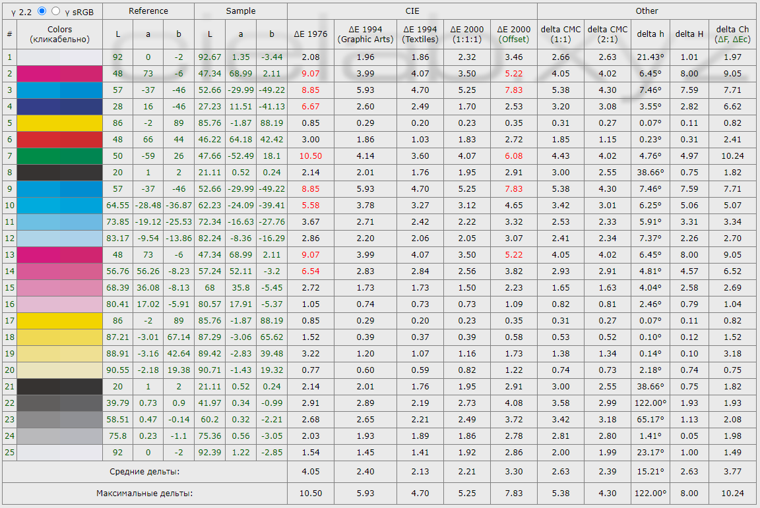Click the pink swatch in row 14
The image size is (760, 508).
(x=59, y=271)
